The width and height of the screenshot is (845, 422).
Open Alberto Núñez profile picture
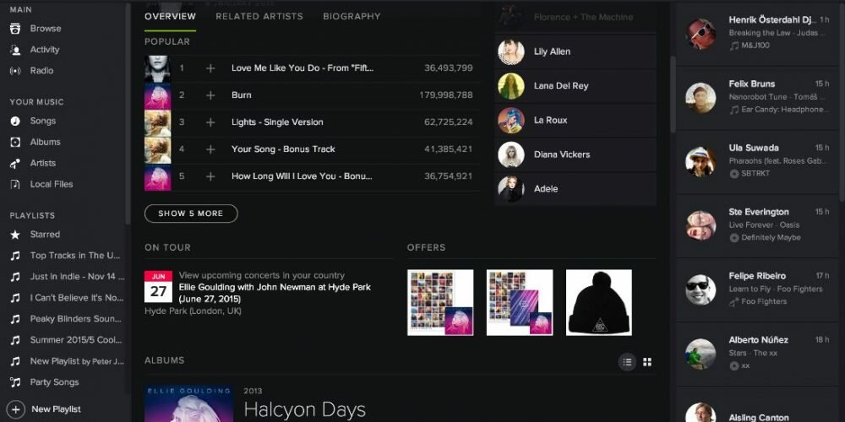tap(701, 354)
